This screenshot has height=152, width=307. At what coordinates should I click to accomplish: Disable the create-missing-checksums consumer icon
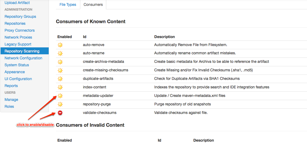(60, 71)
